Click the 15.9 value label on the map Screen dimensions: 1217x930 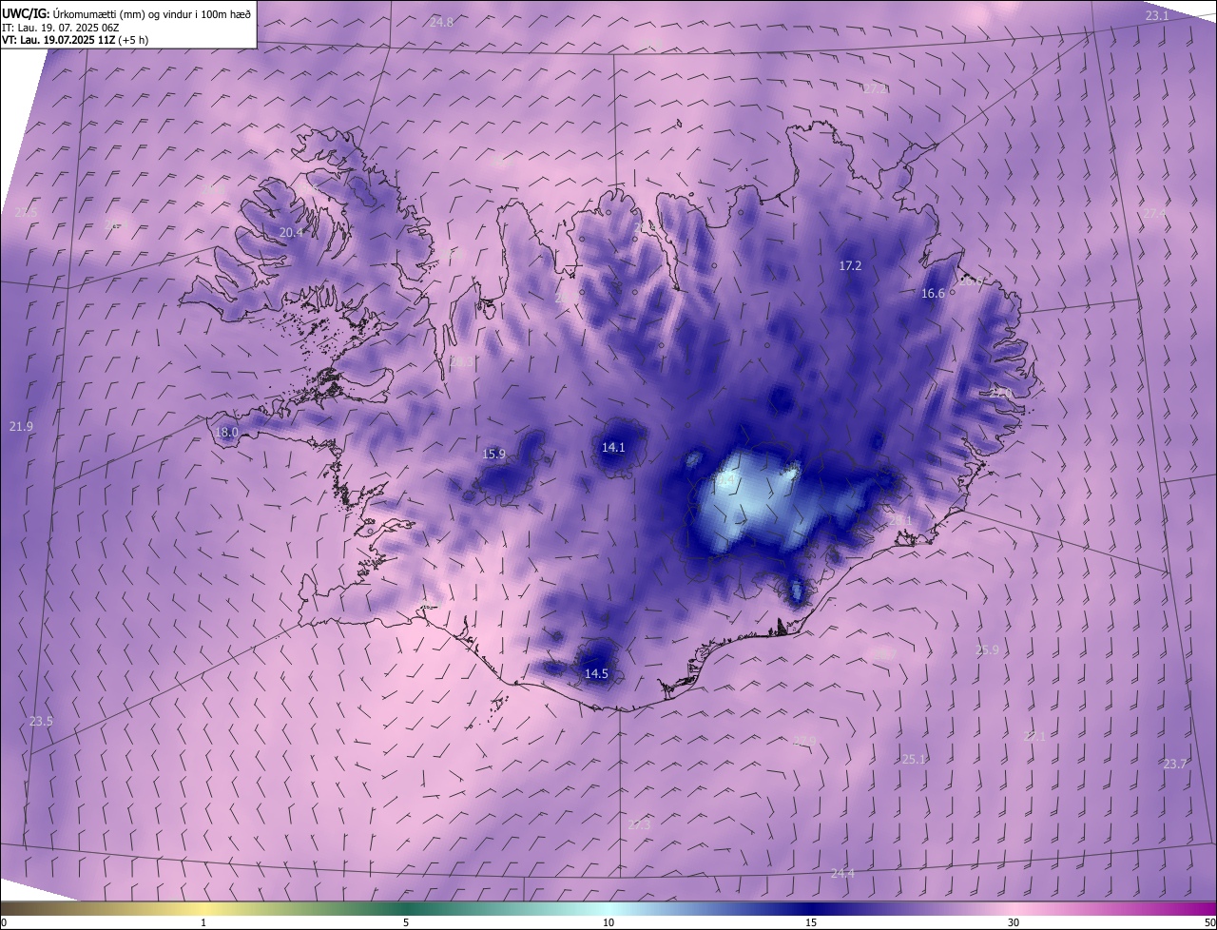pos(494,455)
